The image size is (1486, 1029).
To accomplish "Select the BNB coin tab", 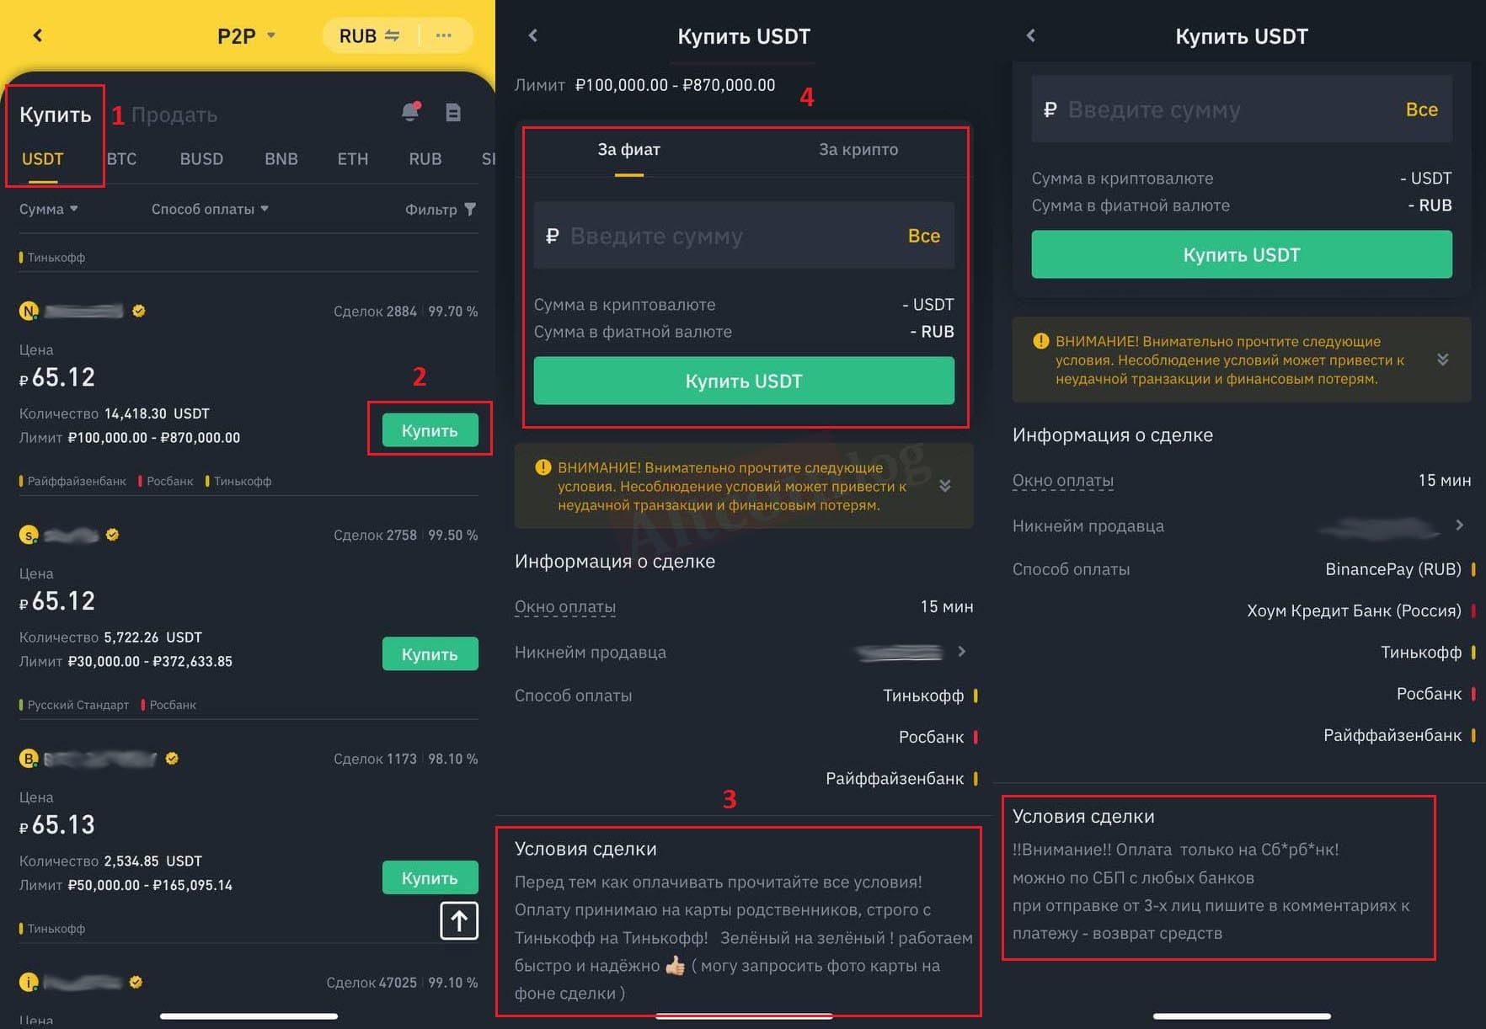I will (x=281, y=159).
